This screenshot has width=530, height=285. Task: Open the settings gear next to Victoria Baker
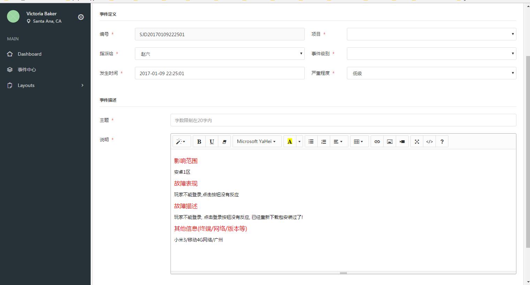(81, 17)
